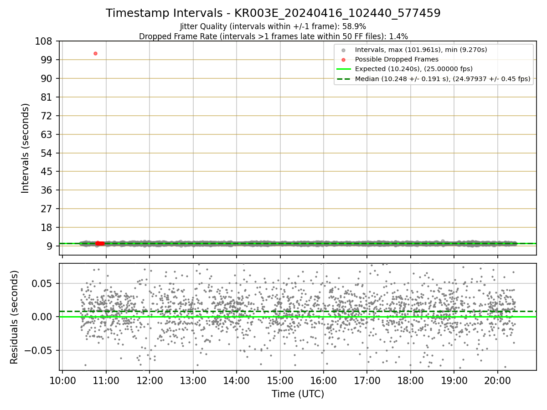Click the x-axis tick label '11:00'
The image size is (547, 410).
coord(106,380)
